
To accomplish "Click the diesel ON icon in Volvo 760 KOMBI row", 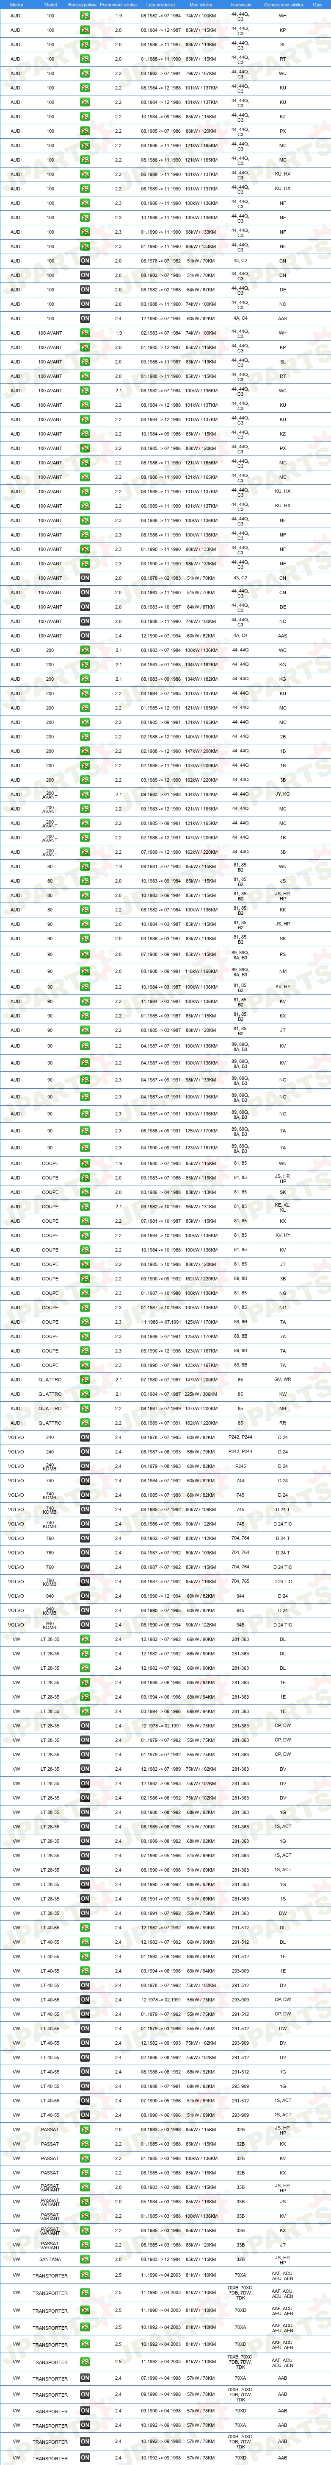I will [x=85, y=1582].
